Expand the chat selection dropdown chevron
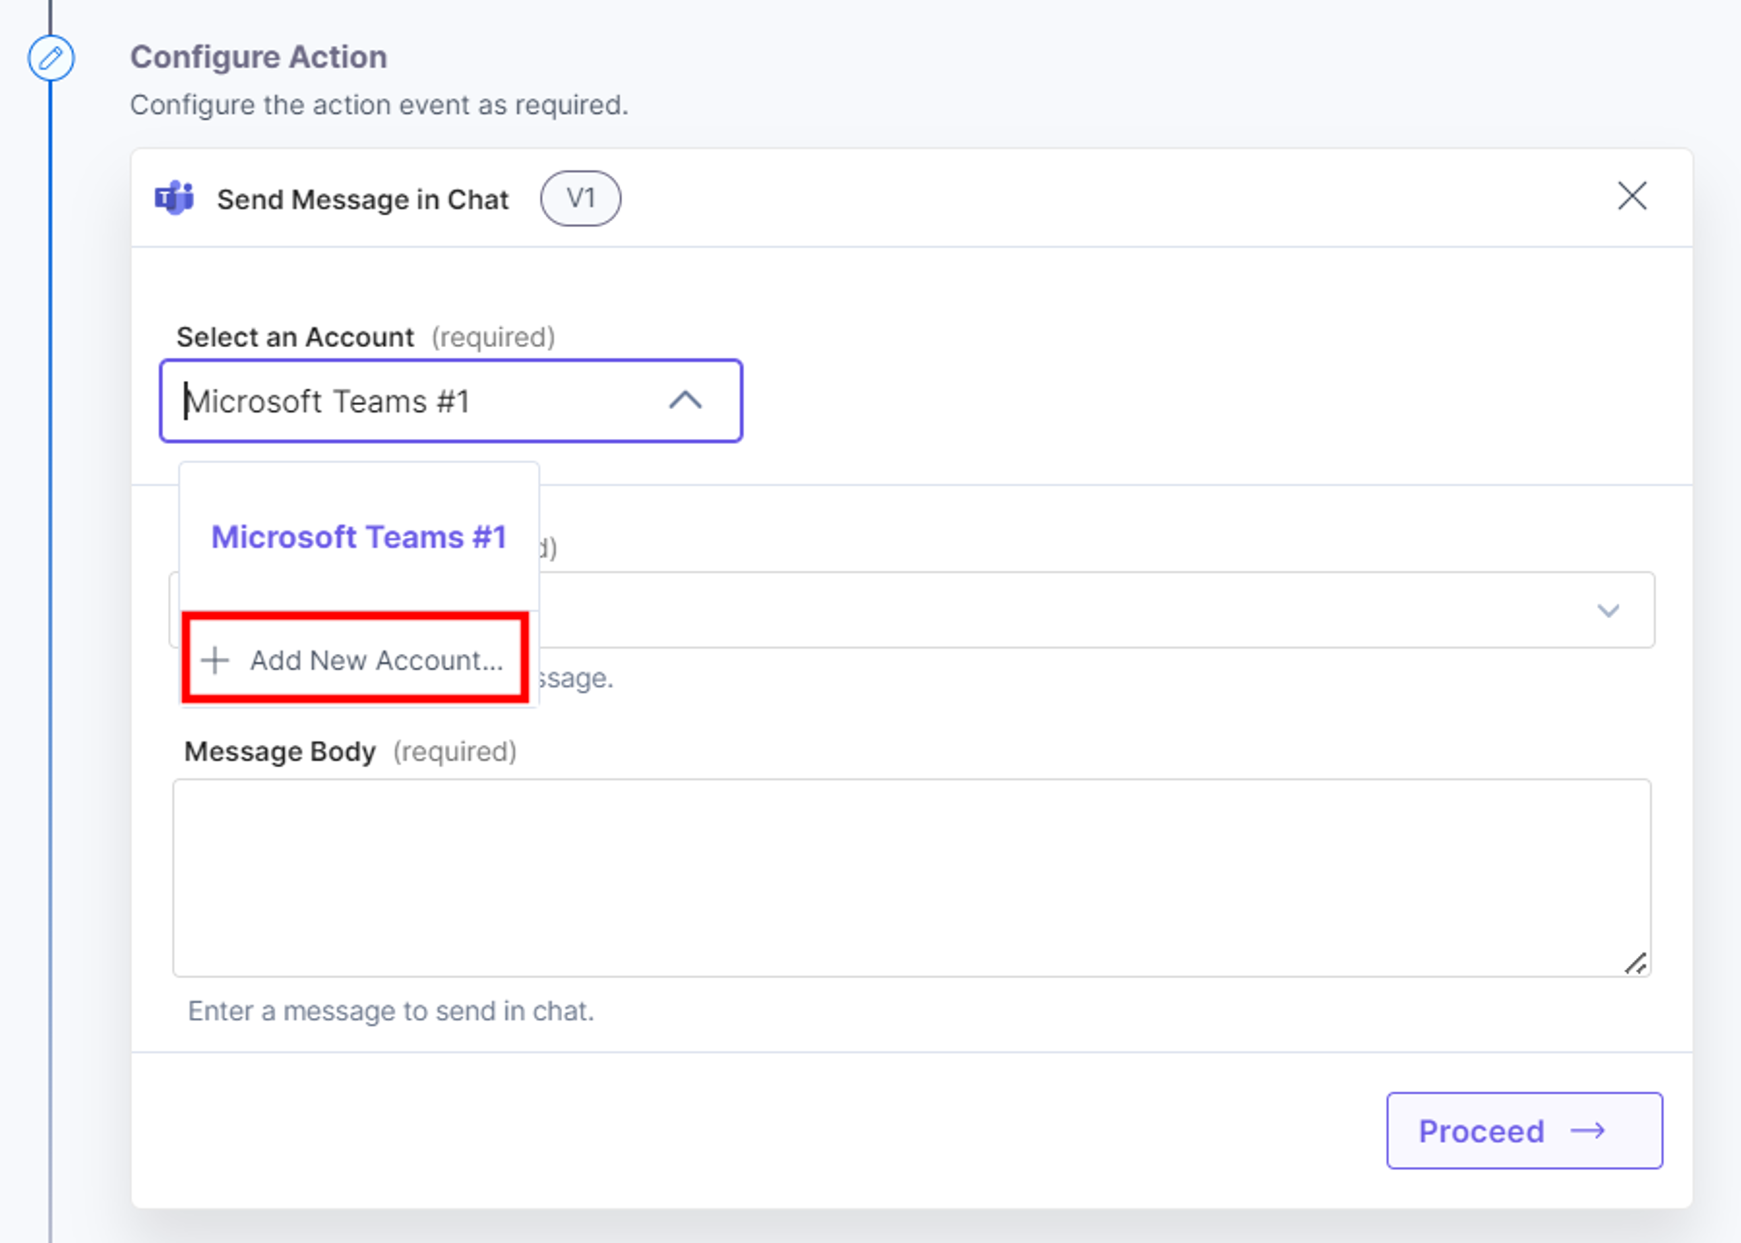 (1608, 611)
